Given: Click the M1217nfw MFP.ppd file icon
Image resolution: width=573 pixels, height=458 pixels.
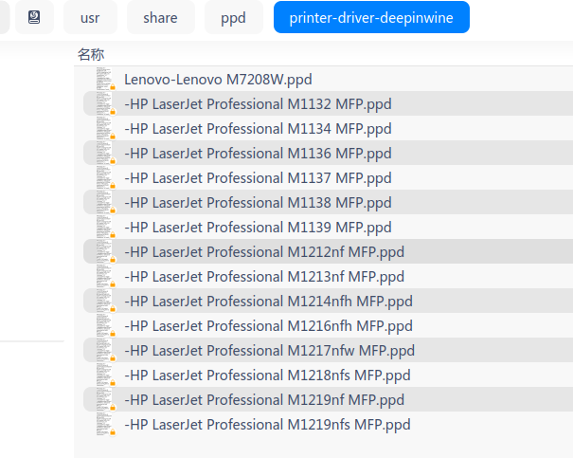Looking at the screenshot, I should coord(106,351).
